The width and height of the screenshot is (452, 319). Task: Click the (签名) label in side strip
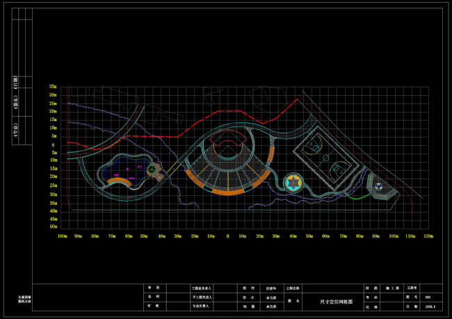click(15, 102)
